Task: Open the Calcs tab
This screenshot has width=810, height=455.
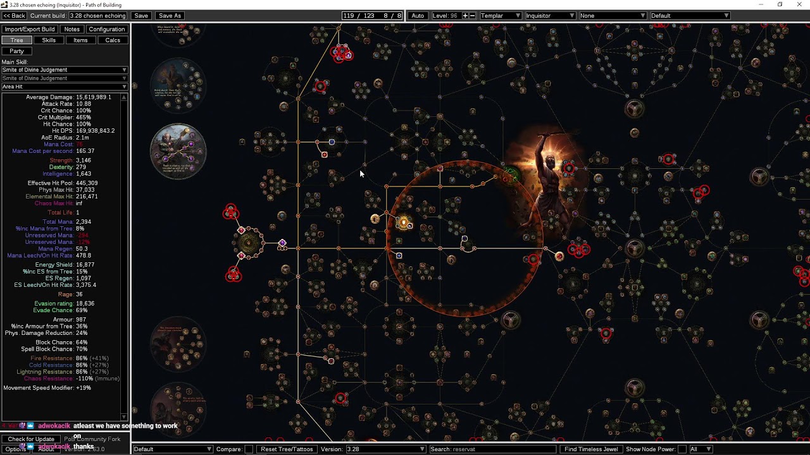Action: pos(113,40)
